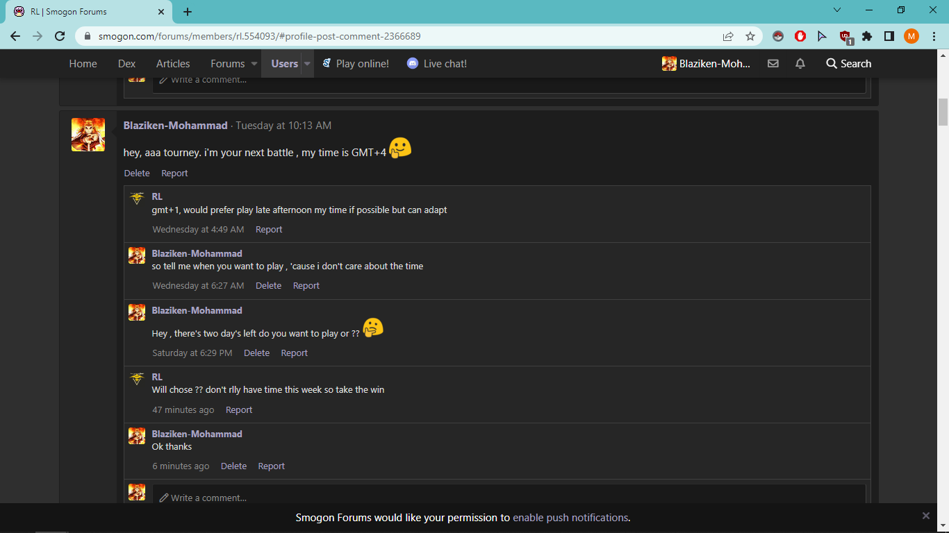Open the inbox envelope icon
This screenshot has height=533, width=949.
tap(773, 64)
